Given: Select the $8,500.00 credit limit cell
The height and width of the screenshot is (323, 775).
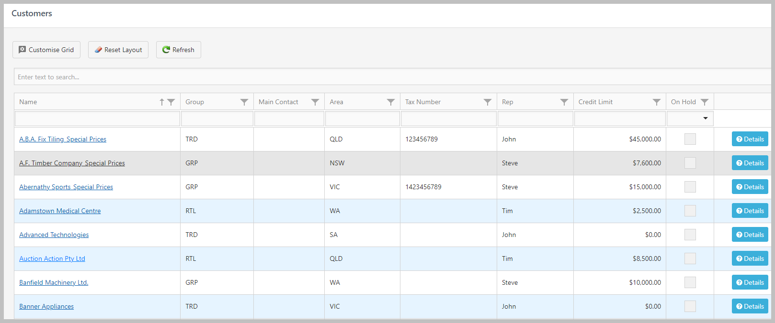Looking at the screenshot, I should [620, 258].
